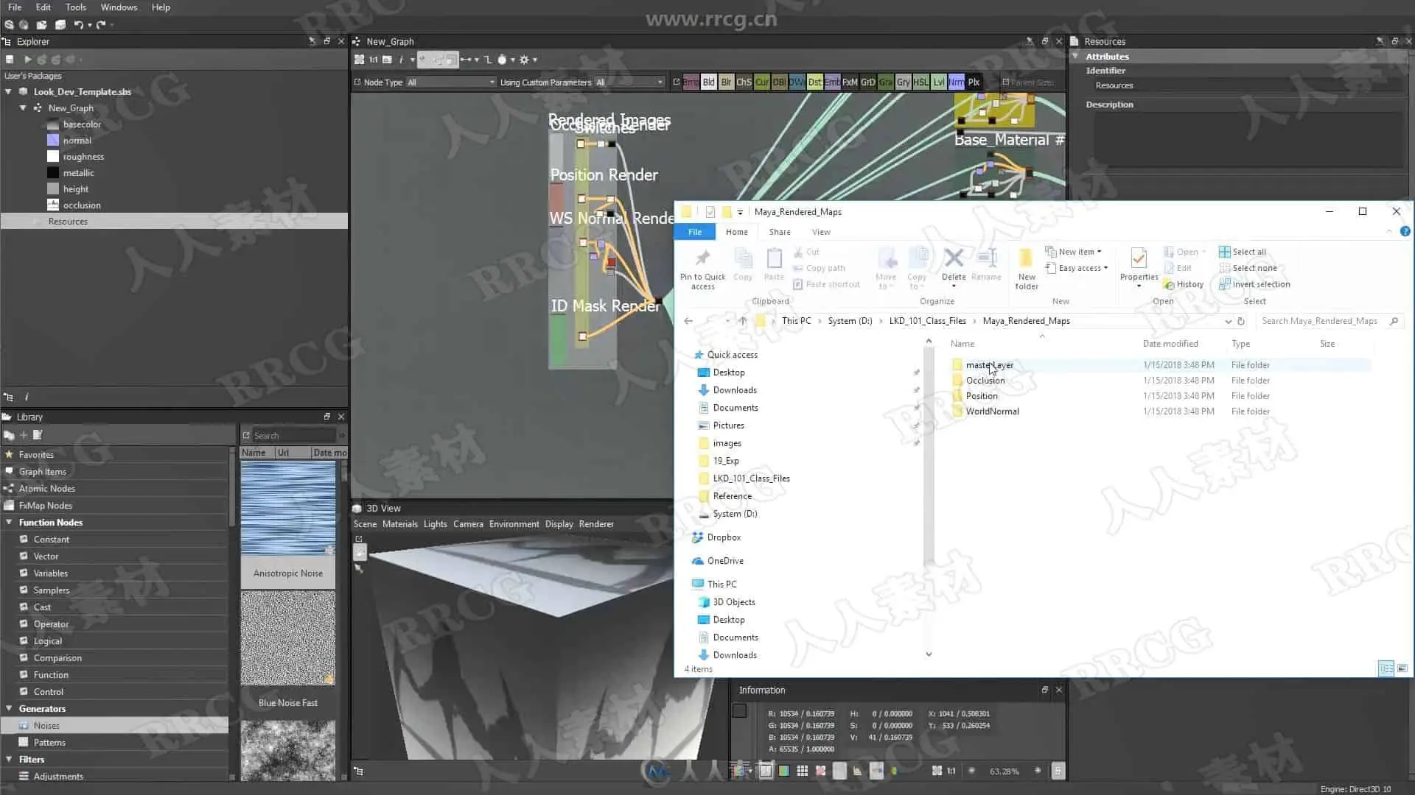Open the Occlusion folder
Viewport: 1415px width, 795px height.
[x=985, y=381]
